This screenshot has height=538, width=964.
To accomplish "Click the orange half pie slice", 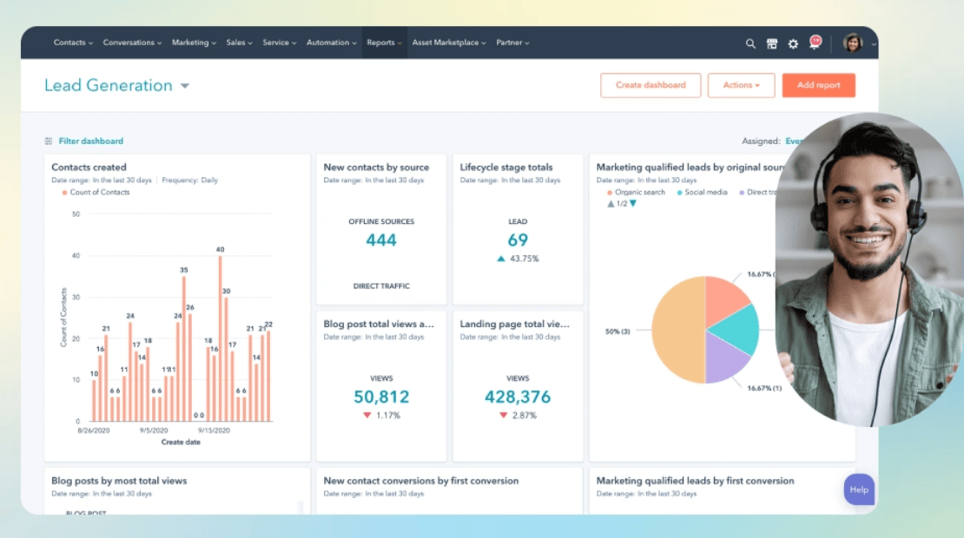I will click(x=678, y=330).
